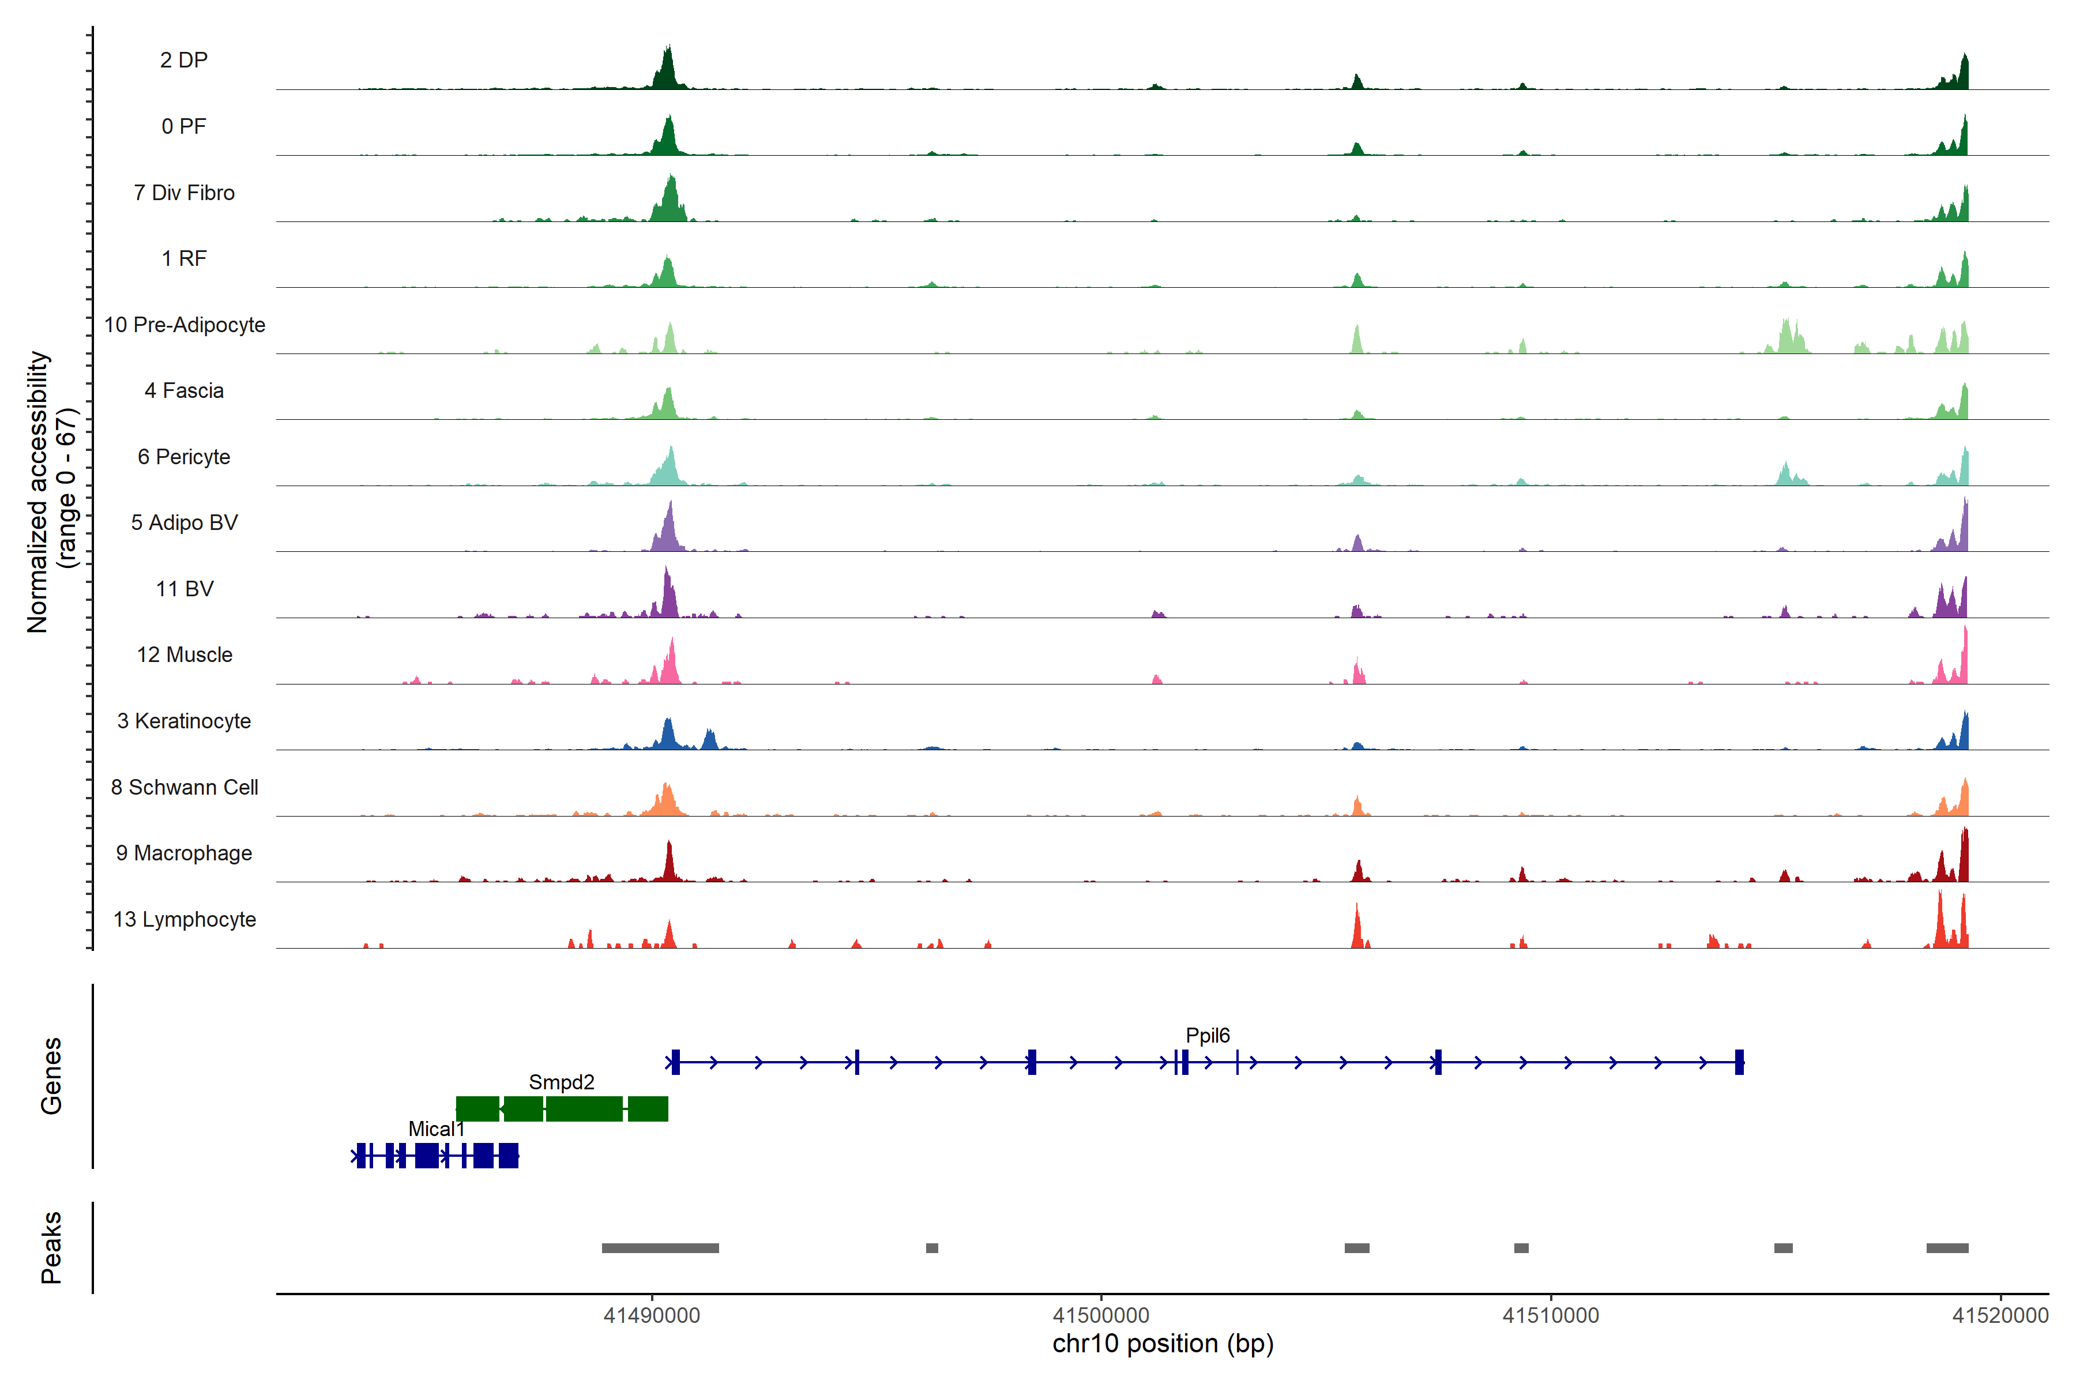Click the Peaks panel label

tap(51, 1247)
